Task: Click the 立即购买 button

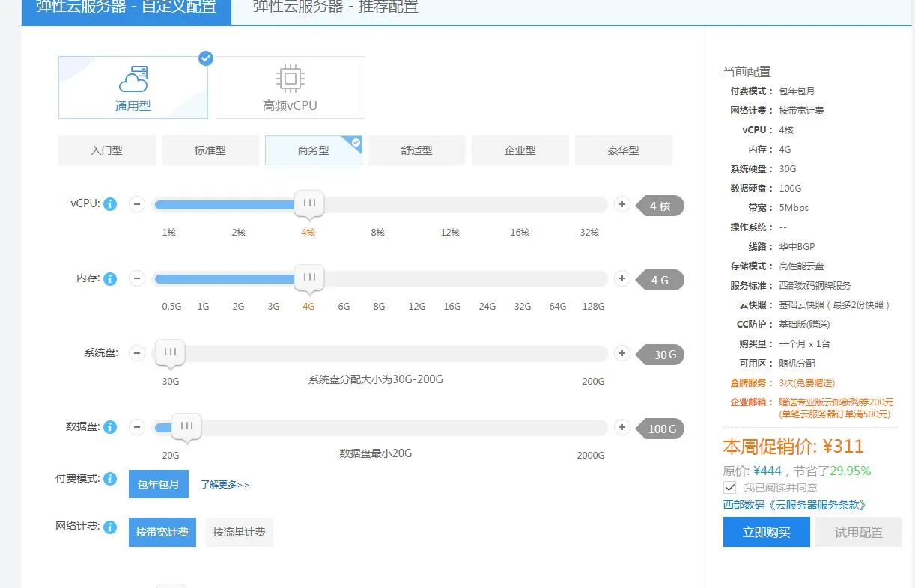Action: pyautogui.click(x=767, y=532)
